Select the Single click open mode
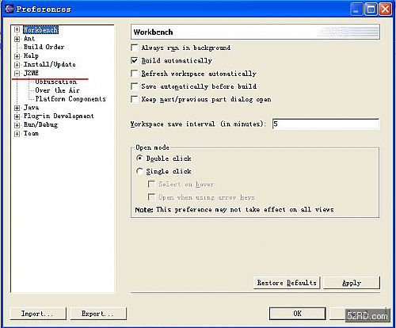 [x=139, y=171]
